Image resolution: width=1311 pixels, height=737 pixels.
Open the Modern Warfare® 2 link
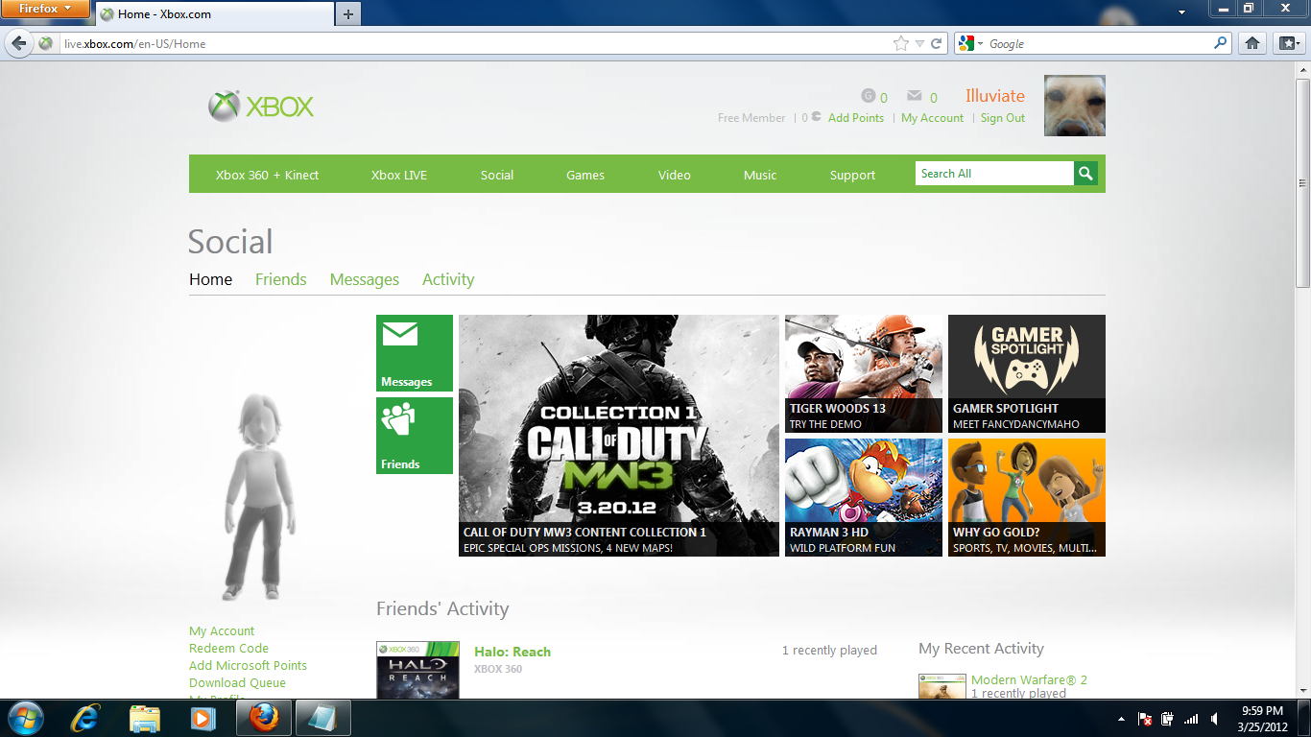click(1029, 679)
